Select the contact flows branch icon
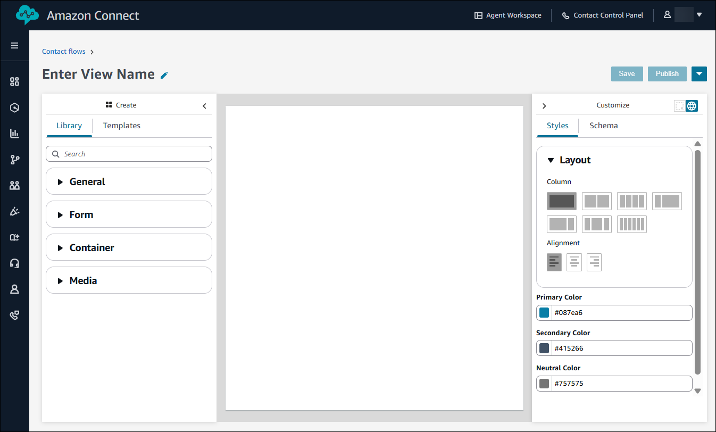716x432 pixels. click(14, 159)
